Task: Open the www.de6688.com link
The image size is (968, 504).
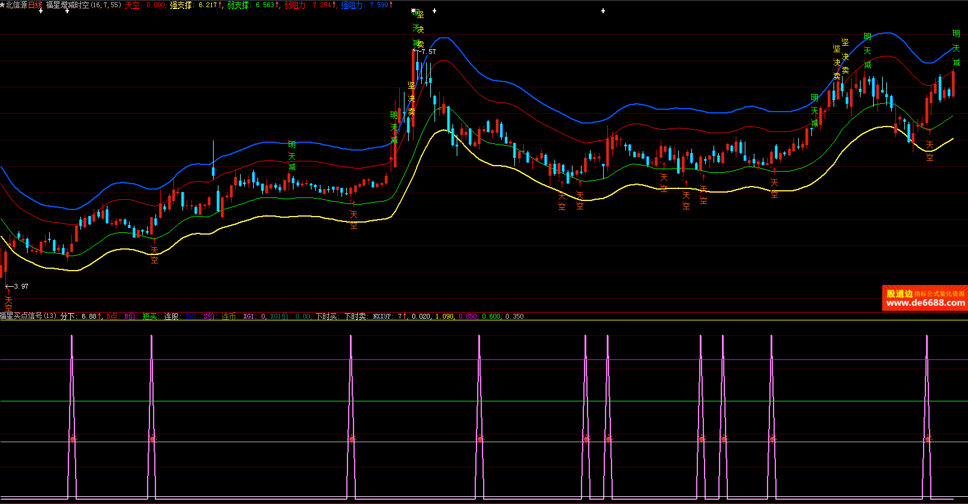Action: click(925, 303)
